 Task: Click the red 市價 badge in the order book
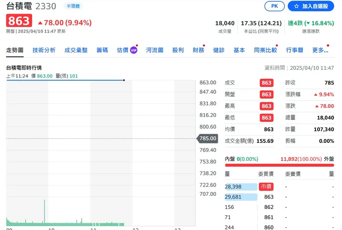(x=266, y=186)
